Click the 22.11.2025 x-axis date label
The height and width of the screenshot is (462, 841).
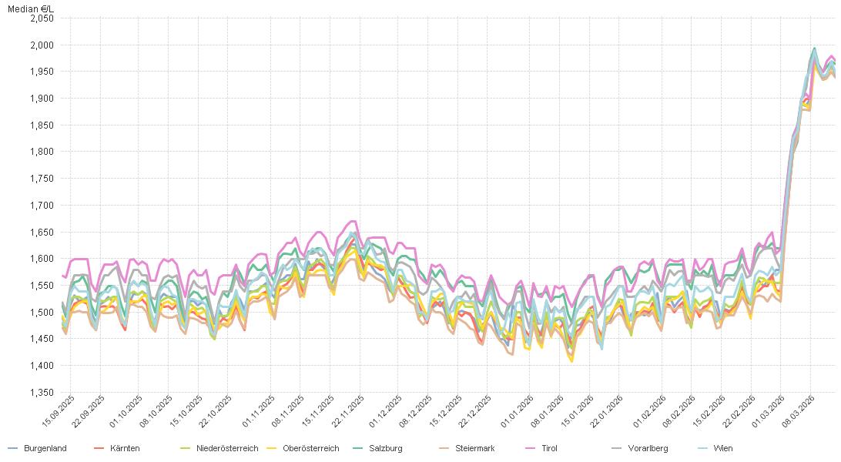pos(350,411)
